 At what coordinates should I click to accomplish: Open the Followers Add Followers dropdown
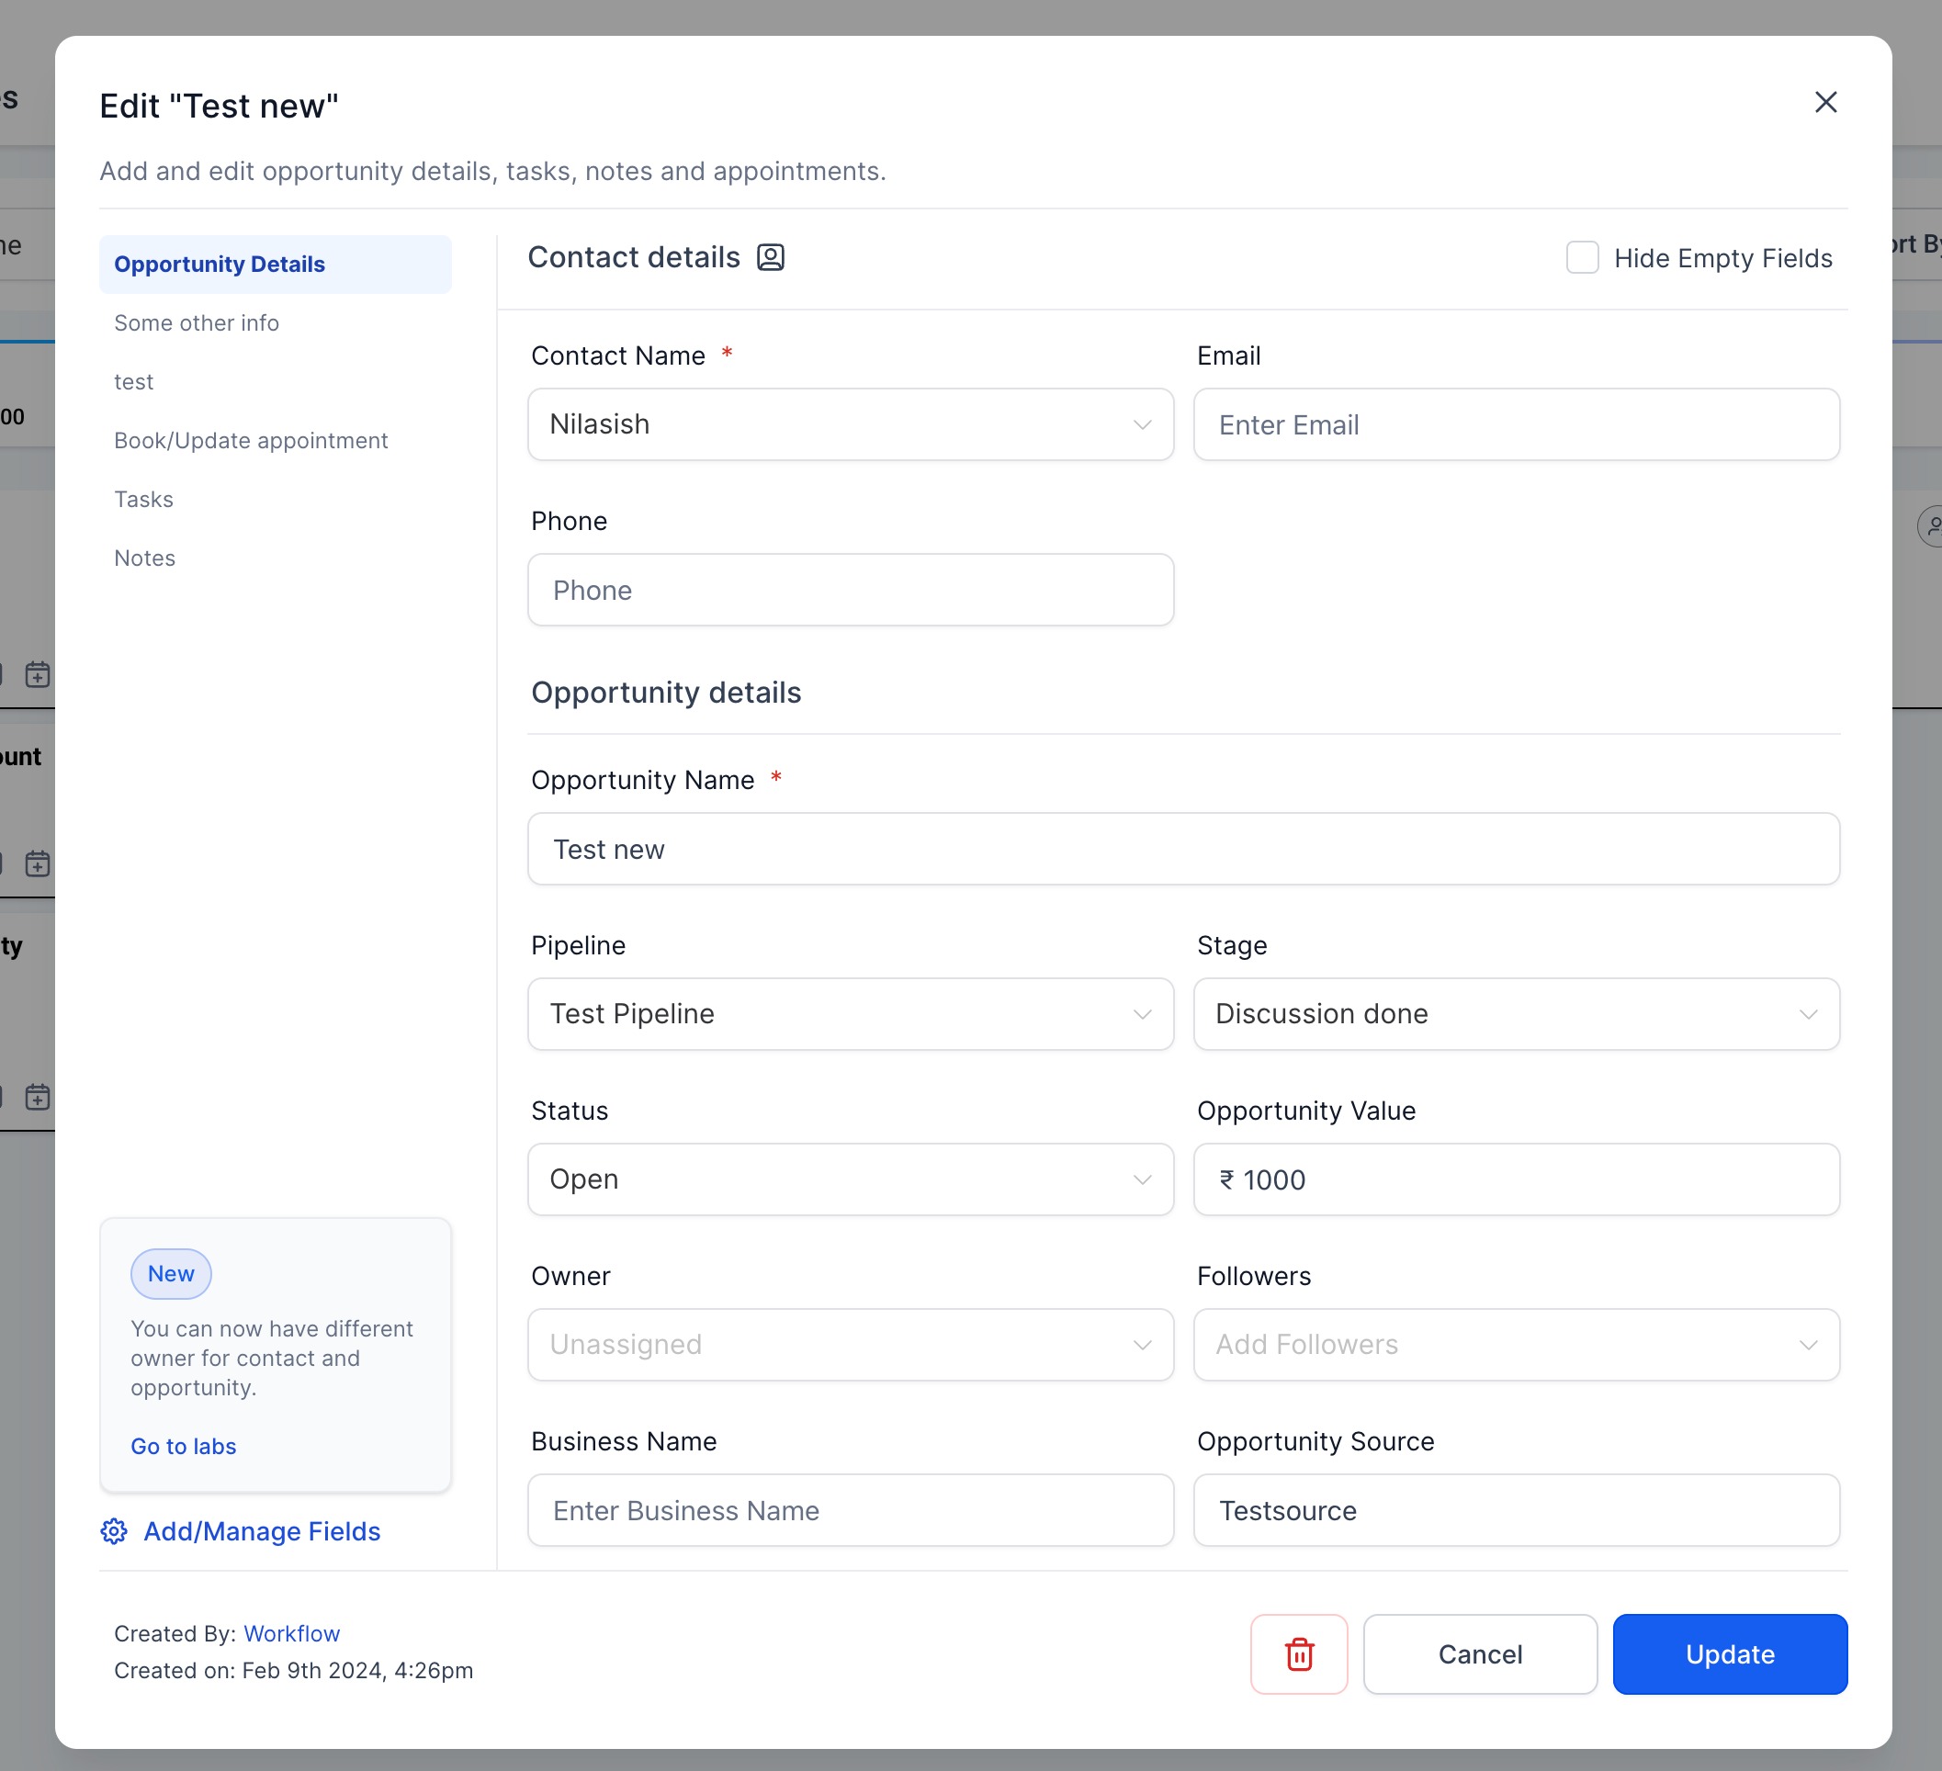(x=1515, y=1345)
